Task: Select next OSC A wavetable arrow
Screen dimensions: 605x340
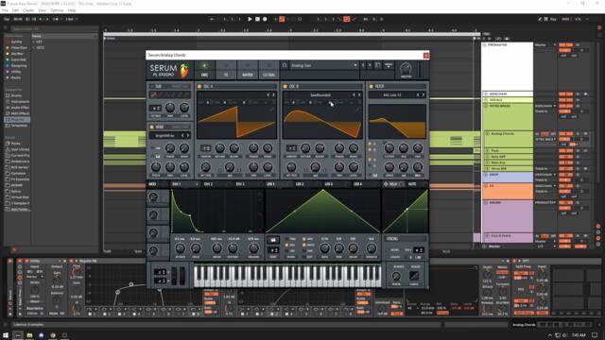Action: (274, 94)
